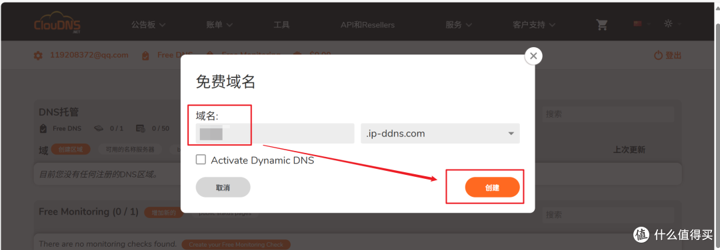The width and height of the screenshot is (720, 250).
Task: Expand the 服务 menu
Action: point(459,25)
